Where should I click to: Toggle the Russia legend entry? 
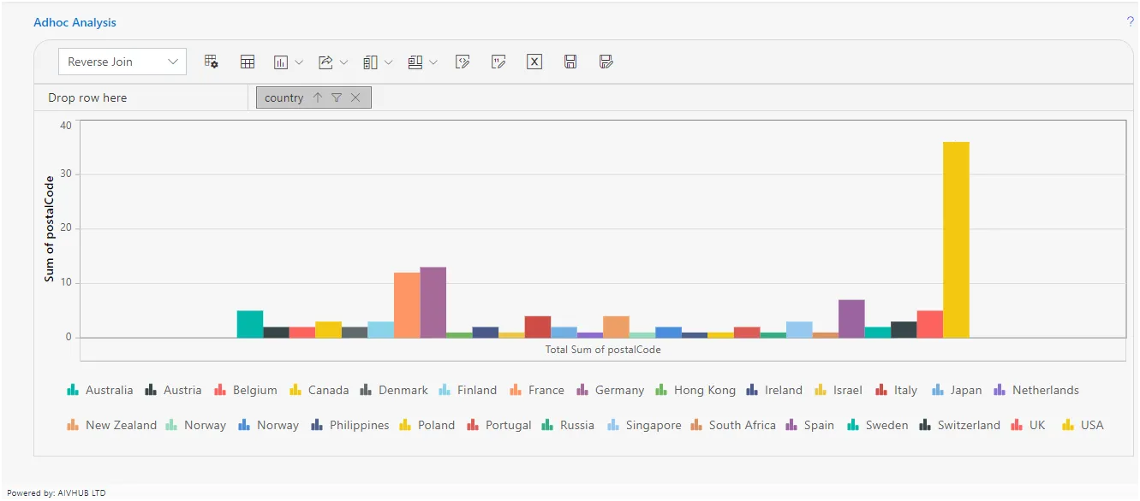(568, 425)
